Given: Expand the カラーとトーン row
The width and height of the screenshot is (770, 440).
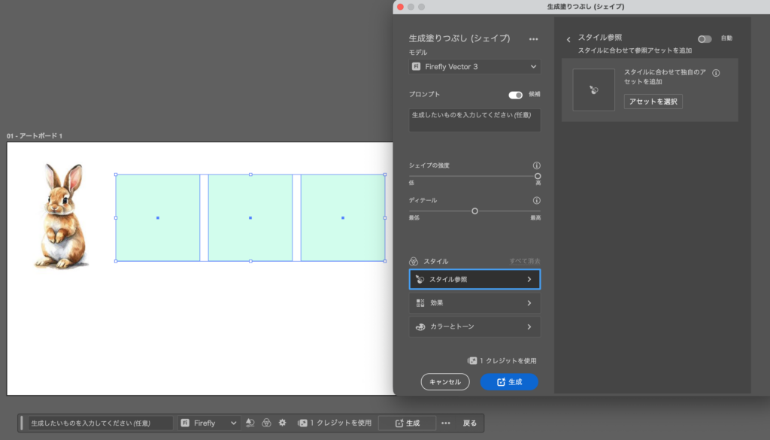Looking at the screenshot, I should click(474, 327).
